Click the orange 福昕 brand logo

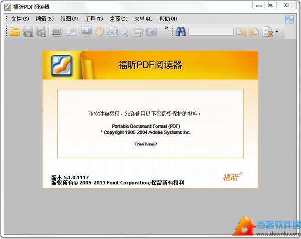[233, 177]
